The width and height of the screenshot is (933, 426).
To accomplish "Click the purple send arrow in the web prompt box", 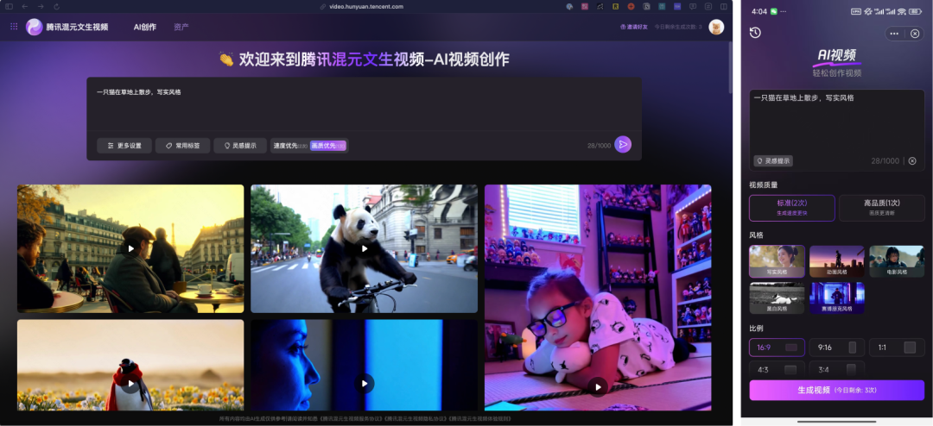I will 623,145.
